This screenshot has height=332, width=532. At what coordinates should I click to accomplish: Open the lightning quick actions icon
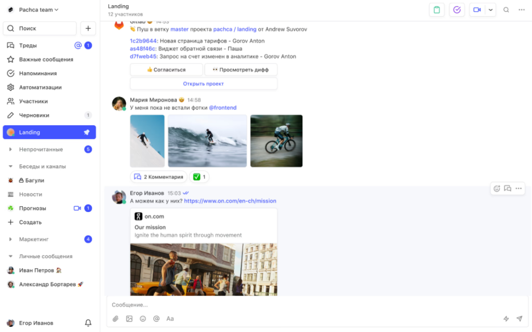pyautogui.click(x=506, y=319)
